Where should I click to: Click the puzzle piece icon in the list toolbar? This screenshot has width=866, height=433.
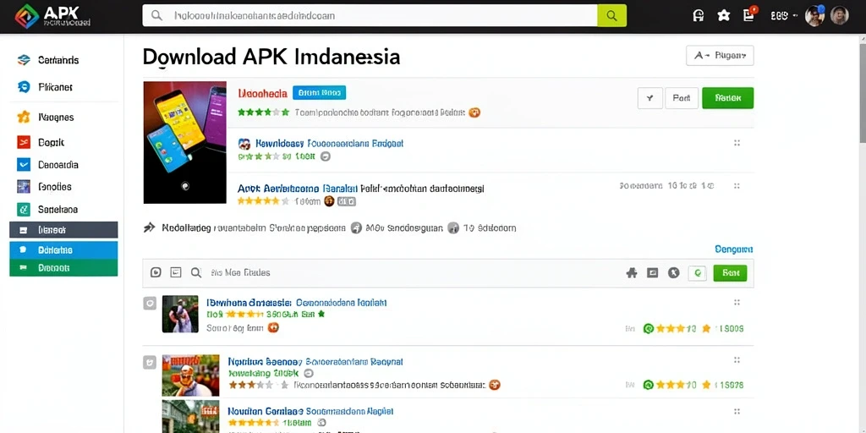tap(632, 272)
